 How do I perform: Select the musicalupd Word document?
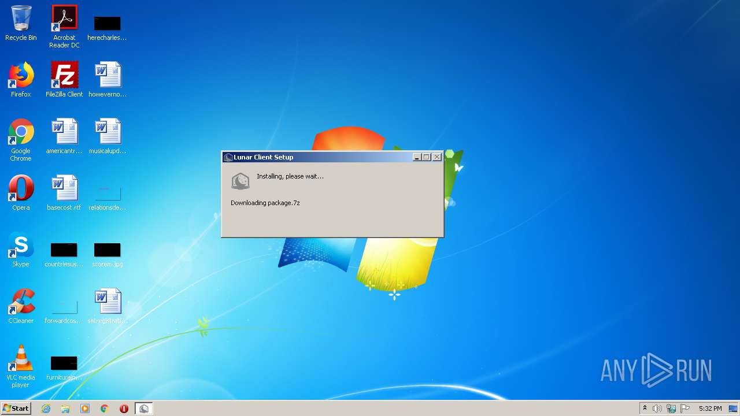click(108, 136)
